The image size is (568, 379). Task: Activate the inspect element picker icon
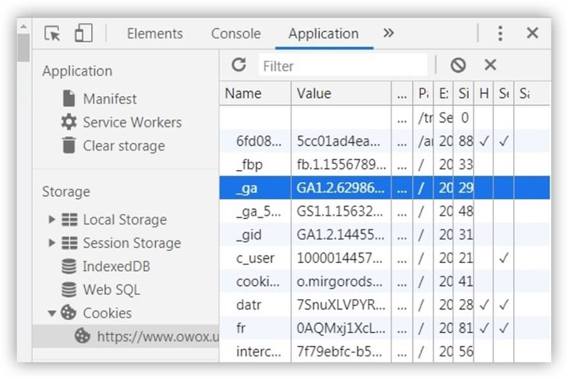52,34
